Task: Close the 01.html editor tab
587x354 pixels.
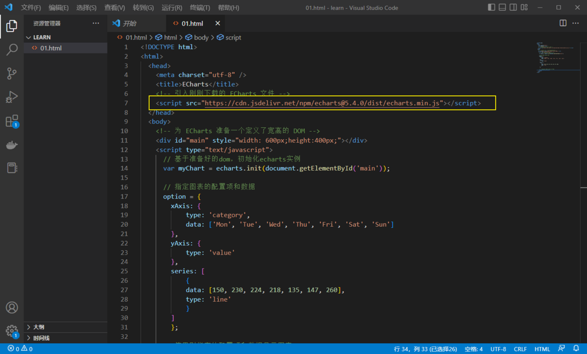Action: coord(218,23)
